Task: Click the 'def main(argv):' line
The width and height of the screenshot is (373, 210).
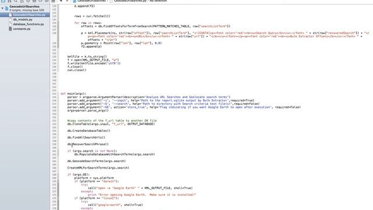Action: 73,93
